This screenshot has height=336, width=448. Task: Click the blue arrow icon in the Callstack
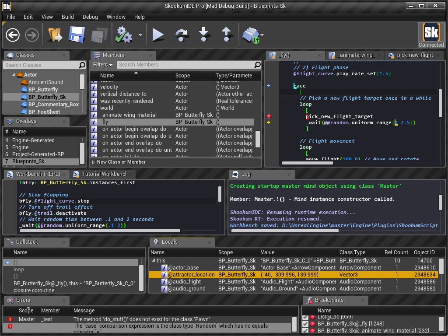[x=7, y=262]
